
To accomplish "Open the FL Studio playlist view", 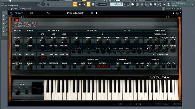I will [x=128, y=5].
